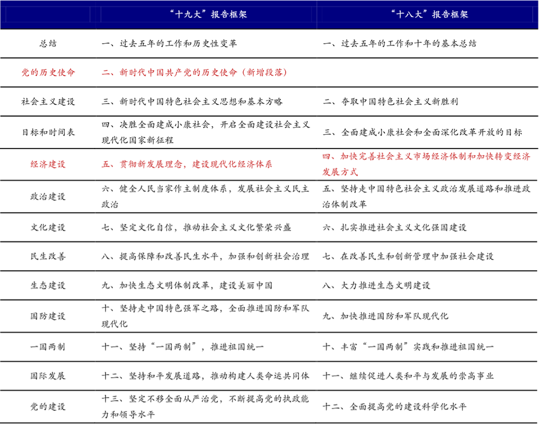Screen dimensions: 539x424
Task: Select the 目标和时间表 row label
Action: click(48, 132)
